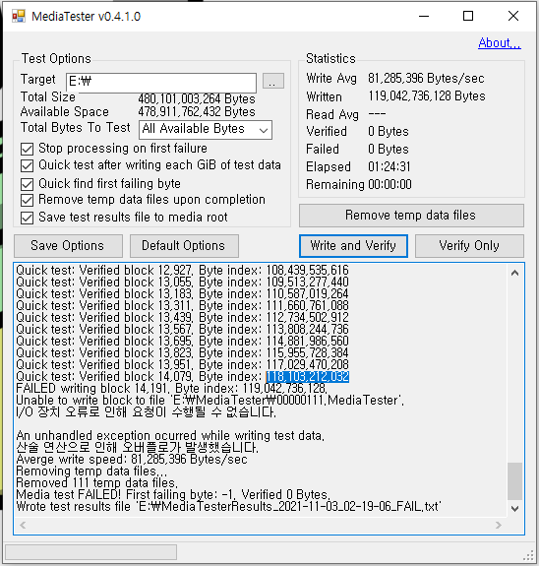Click the 'Media test FAILED!' log line
This screenshot has height=566, width=539.
click(x=173, y=494)
